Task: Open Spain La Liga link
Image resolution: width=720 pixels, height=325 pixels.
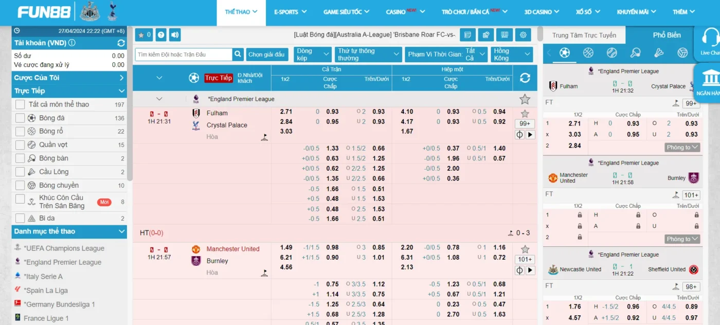Action: coord(46,291)
